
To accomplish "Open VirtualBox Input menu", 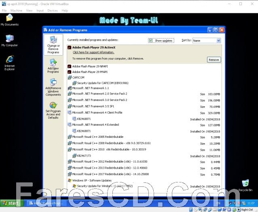I will pyautogui.click(x=40, y=11).
